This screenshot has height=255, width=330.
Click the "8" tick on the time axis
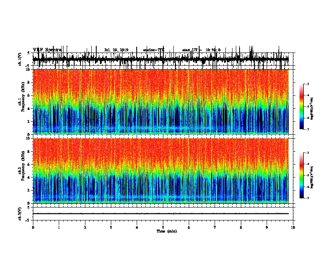pos(241,227)
